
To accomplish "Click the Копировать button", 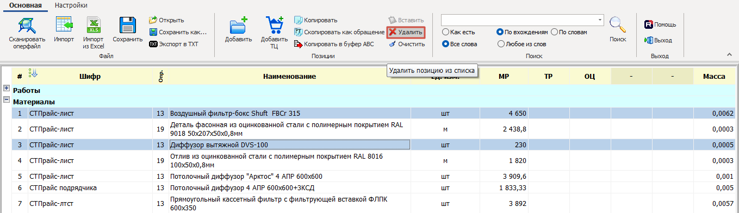I will pyautogui.click(x=316, y=20).
